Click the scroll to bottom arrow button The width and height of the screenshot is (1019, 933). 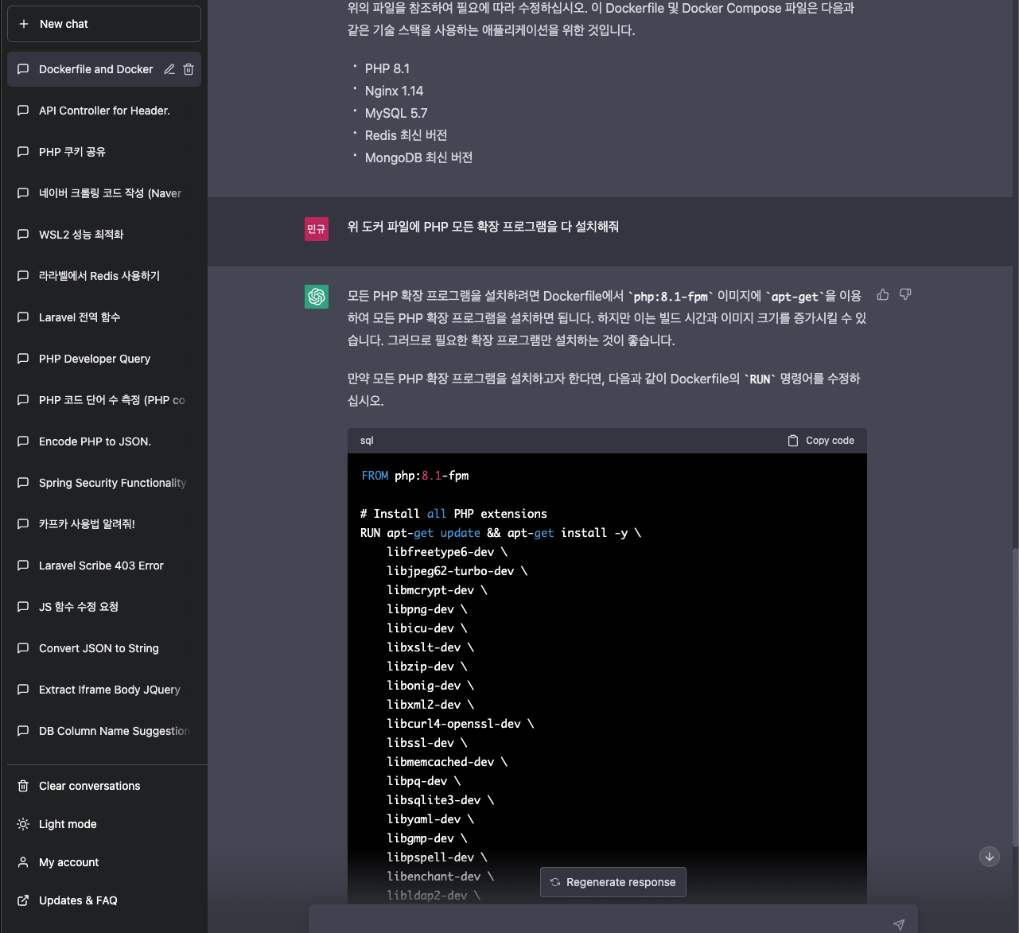pos(990,857)
